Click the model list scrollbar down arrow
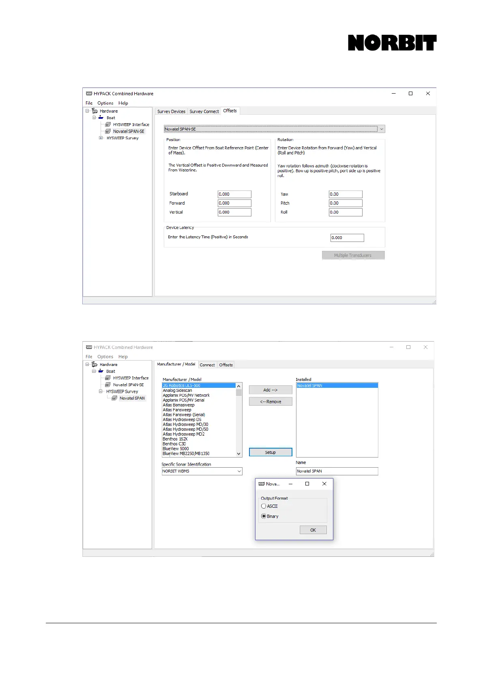Image resolution: width=483 pixels, height=682 pixels. tap(238, 454)
